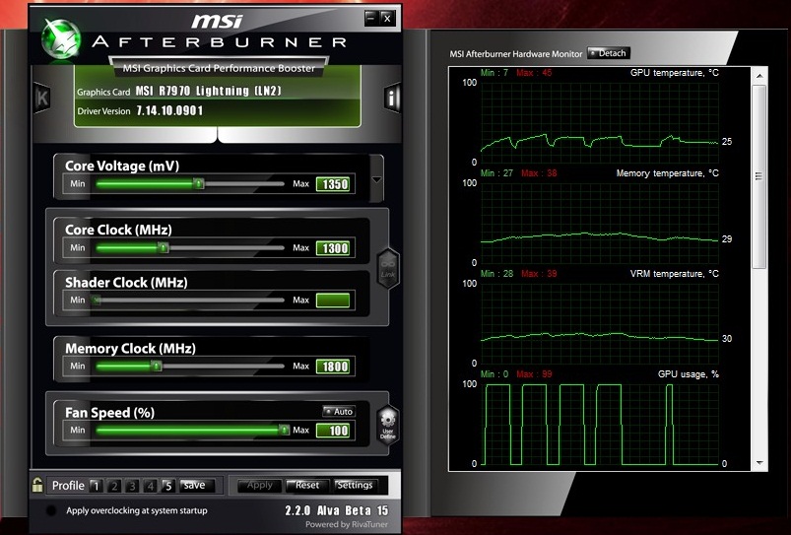Click the Reset button

tap(307, 485)
